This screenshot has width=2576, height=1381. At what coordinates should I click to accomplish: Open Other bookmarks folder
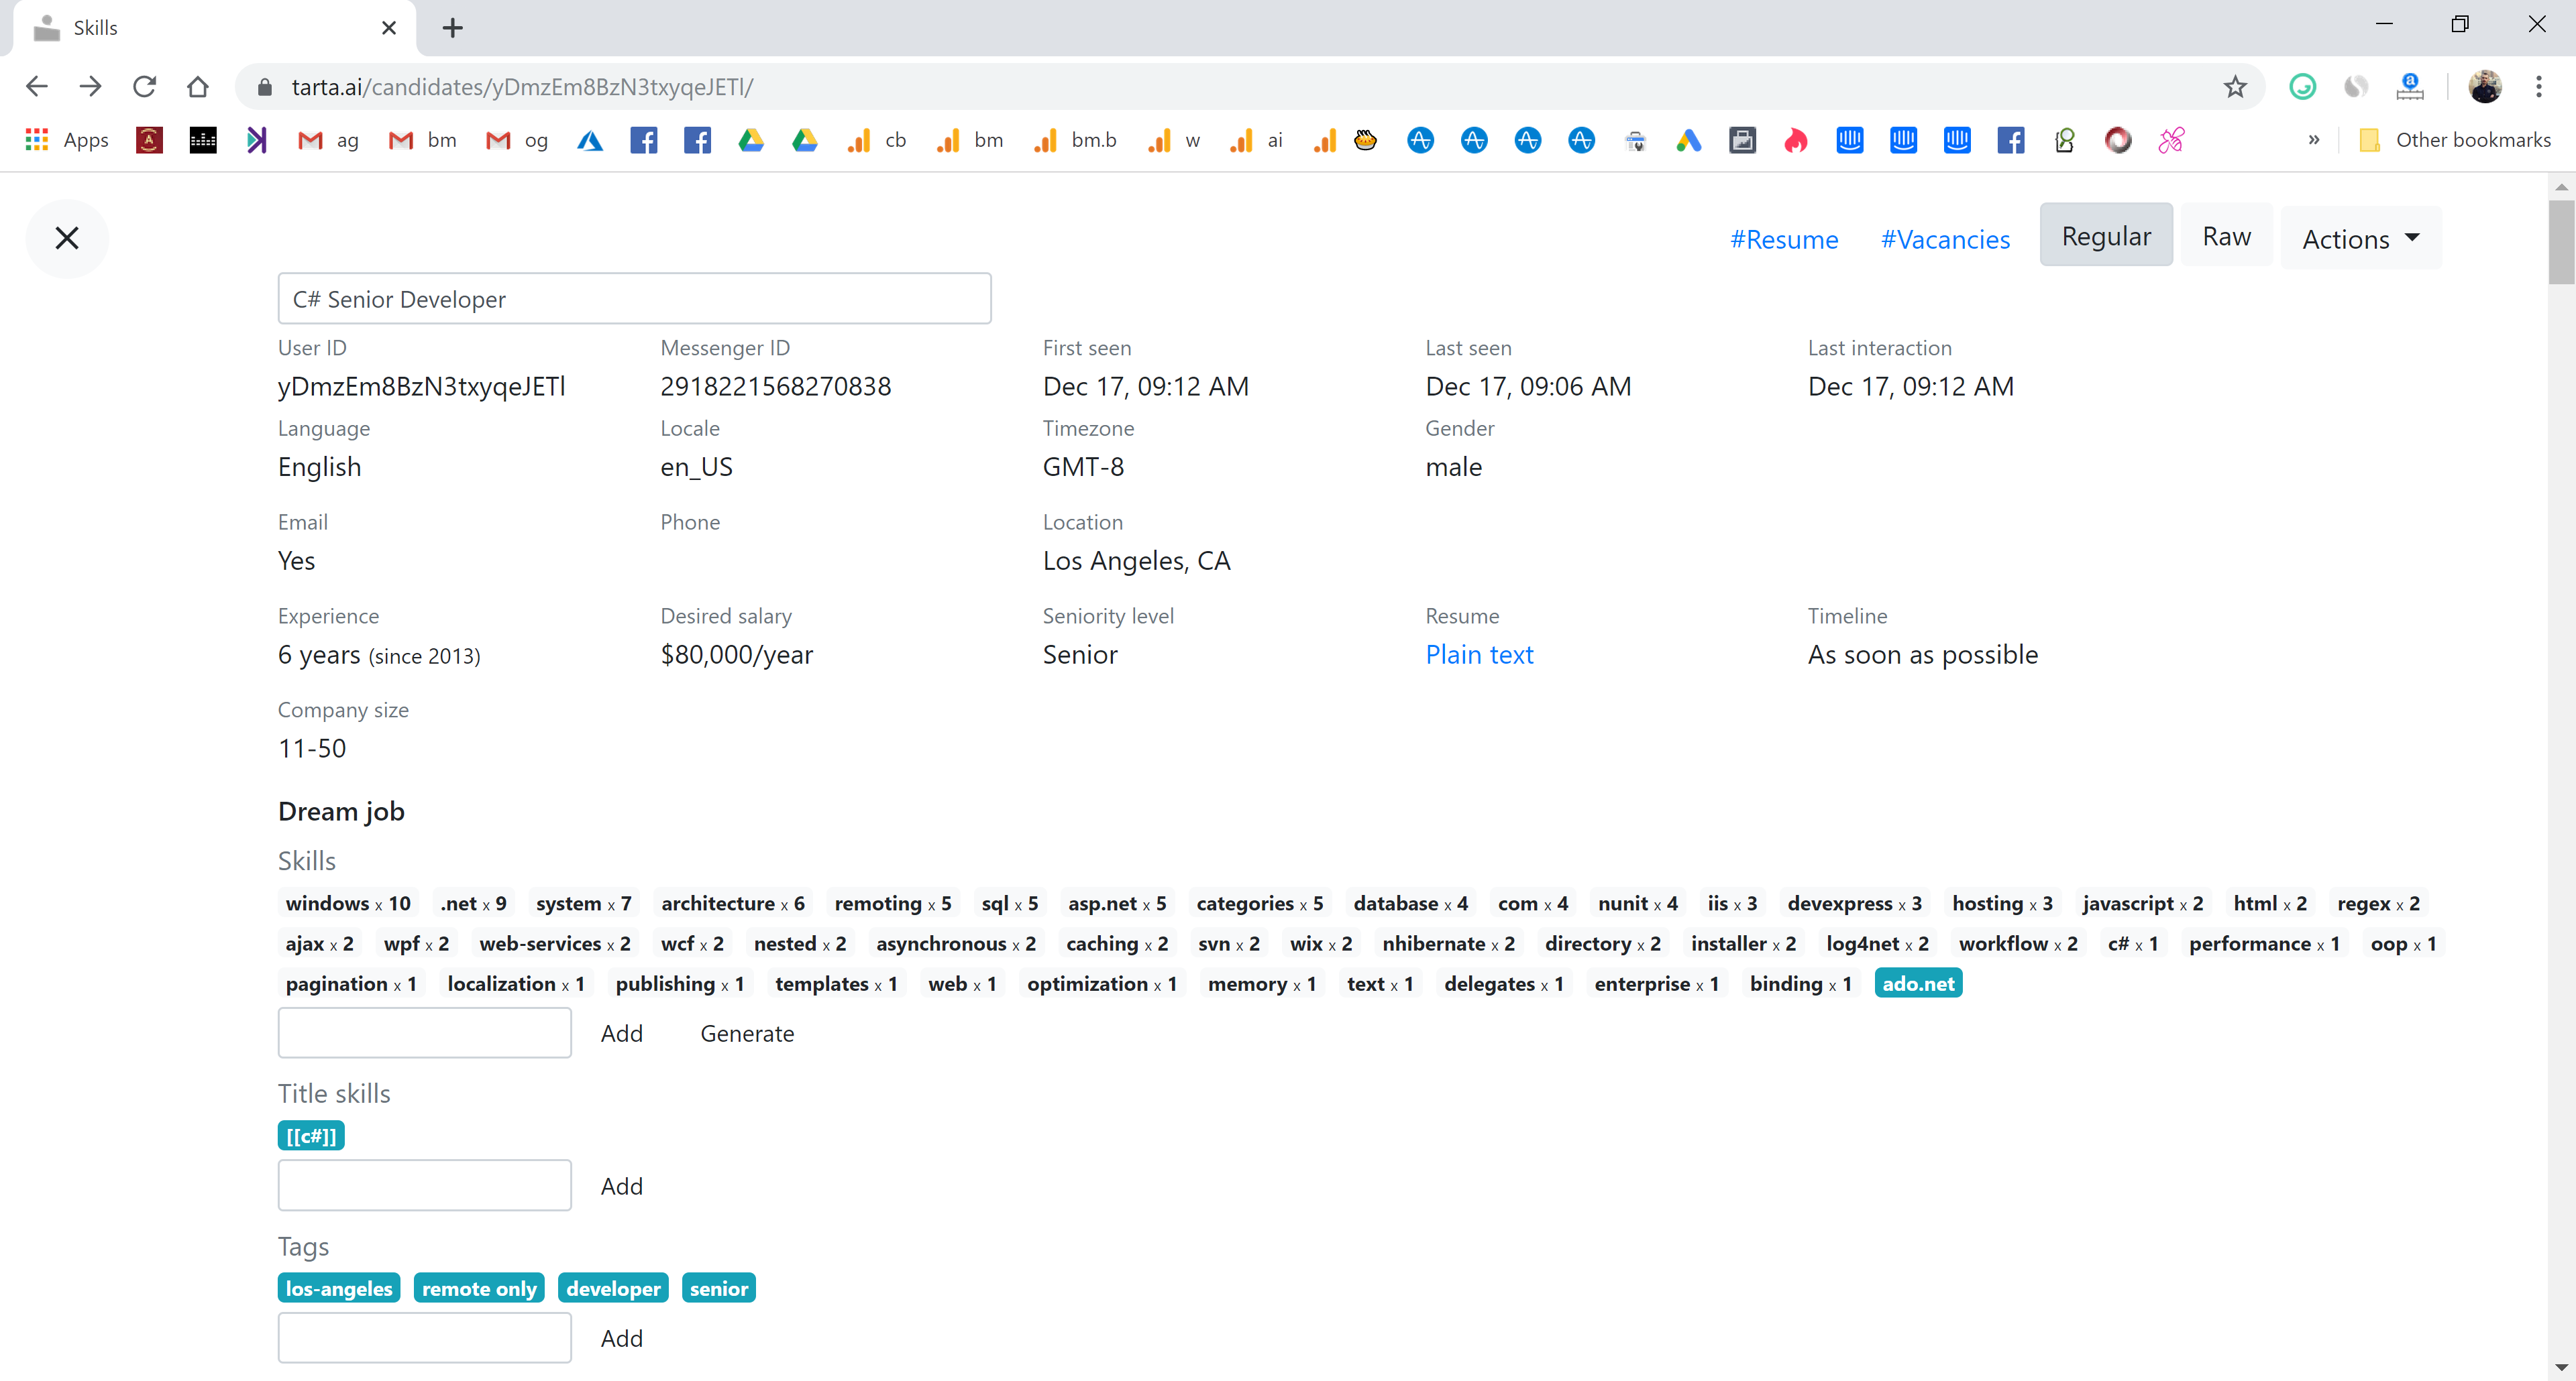coord(2454,140)
